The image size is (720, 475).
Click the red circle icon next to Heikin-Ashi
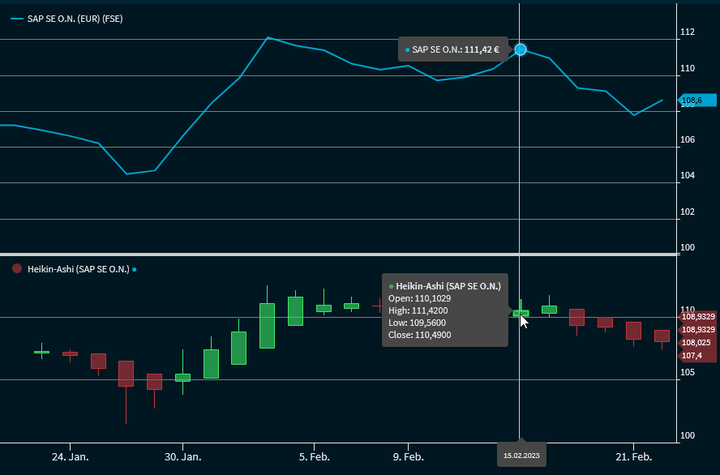point(16,268)
